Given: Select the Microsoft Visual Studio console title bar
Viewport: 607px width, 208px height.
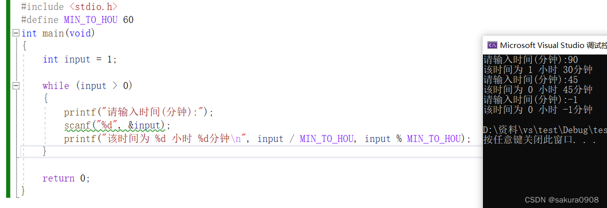Looking at the screenshot, I should coord(545,45).
